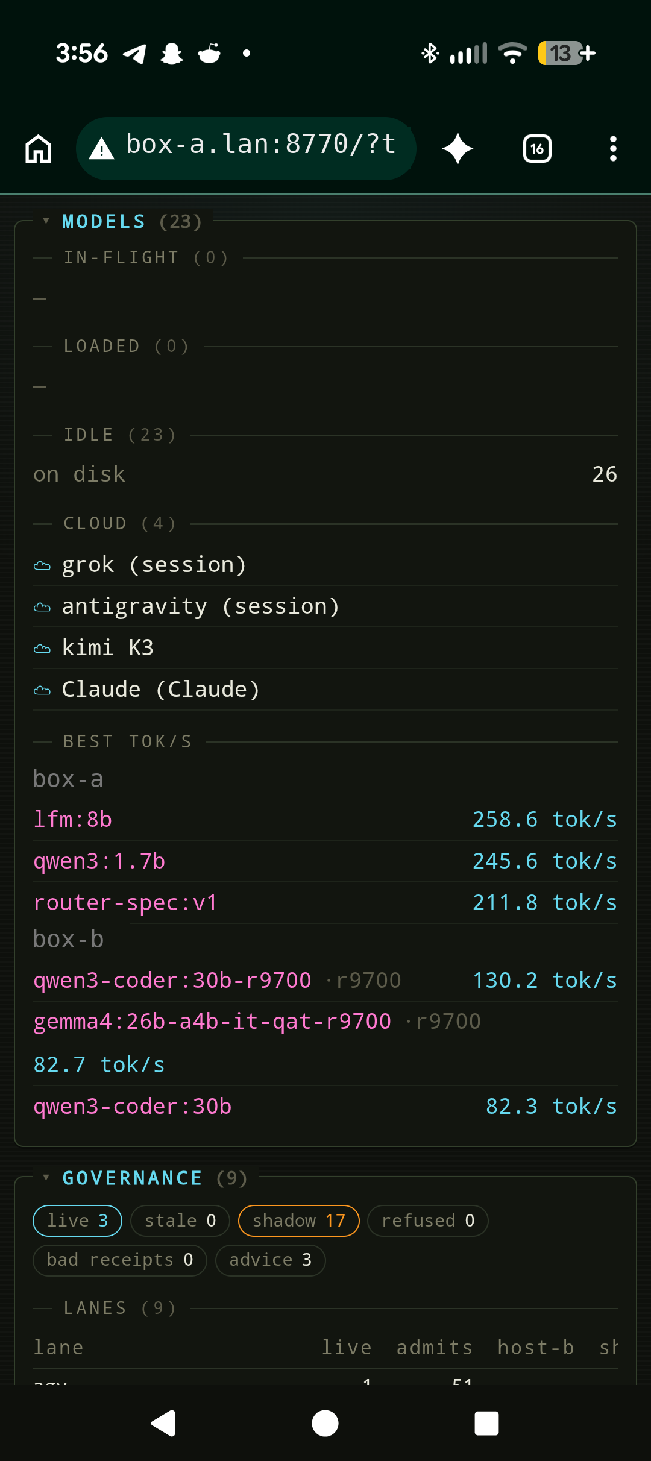Tap the MODELS (23) section title
Viewport: 651px width, 1461px height.
(x=132, y=222)
